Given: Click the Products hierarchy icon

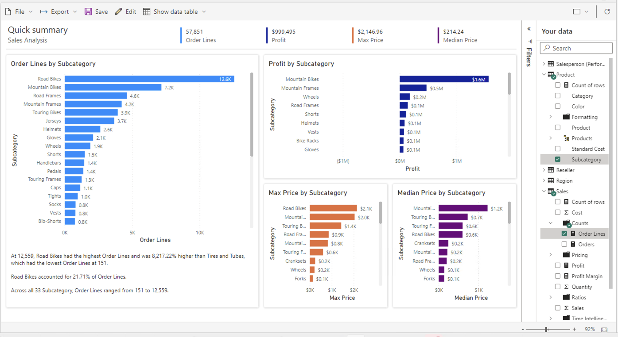Looking at the screenshot, I should tap(566, 138).
